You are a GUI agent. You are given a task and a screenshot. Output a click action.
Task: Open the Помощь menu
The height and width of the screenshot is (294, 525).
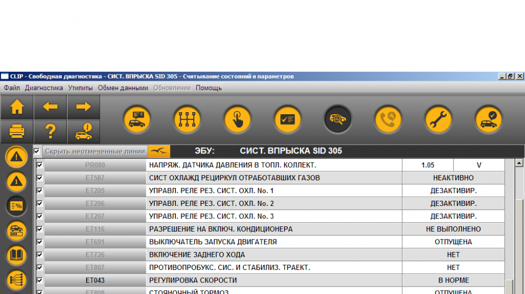click(208, 88)
